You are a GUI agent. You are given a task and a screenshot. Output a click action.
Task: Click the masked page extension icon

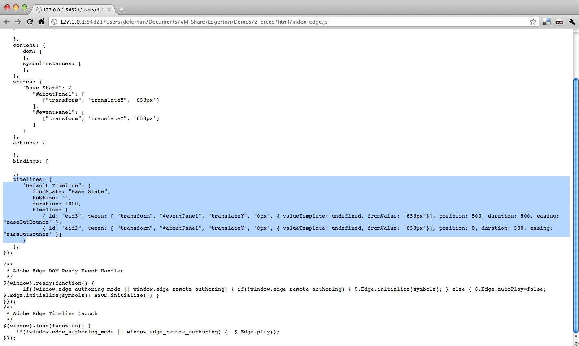point(559,22)
